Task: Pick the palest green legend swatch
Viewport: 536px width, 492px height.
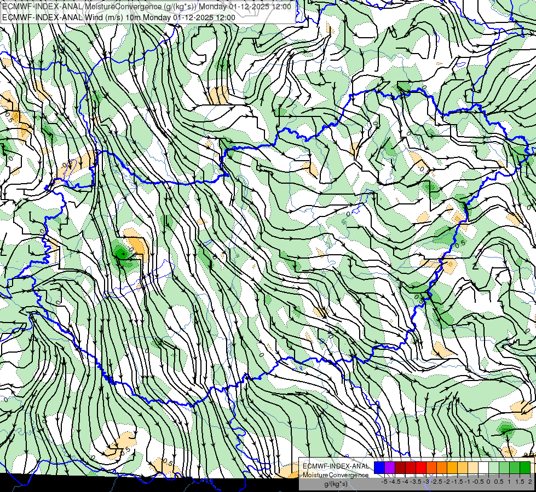Action: (494, 467)
